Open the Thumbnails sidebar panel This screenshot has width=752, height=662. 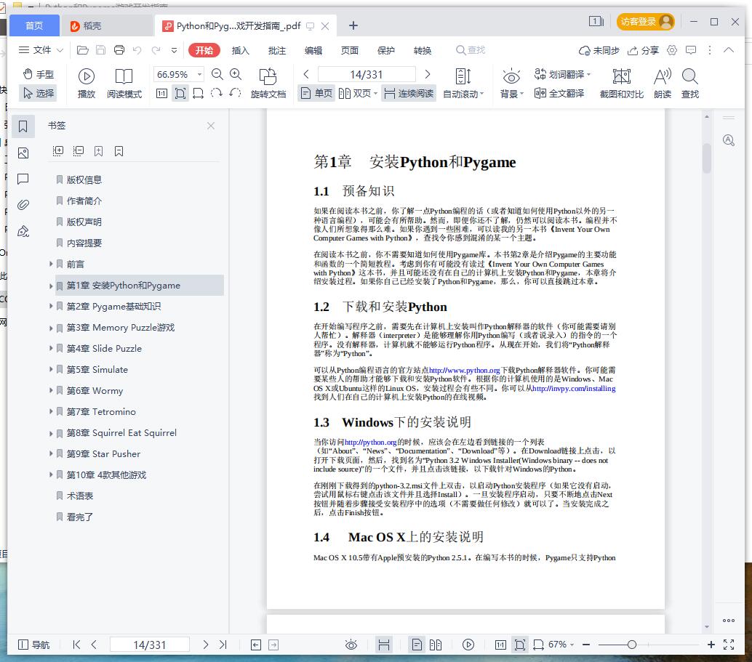click(23, 153)
